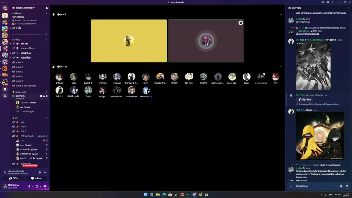Open user settings gear
This screenshot has width=352, height=198.
point(45,186)
